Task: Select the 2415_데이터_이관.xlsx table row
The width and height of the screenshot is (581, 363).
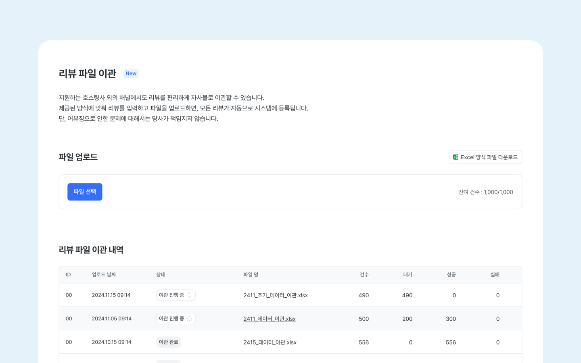Action: [270, 342]
